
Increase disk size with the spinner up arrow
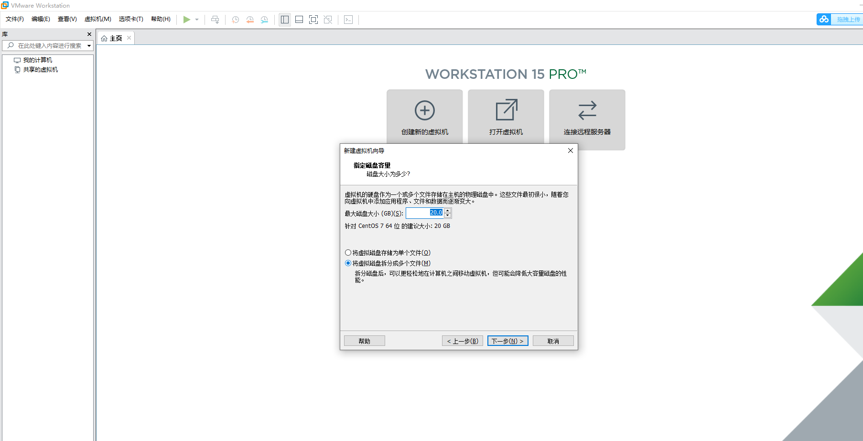448,210
